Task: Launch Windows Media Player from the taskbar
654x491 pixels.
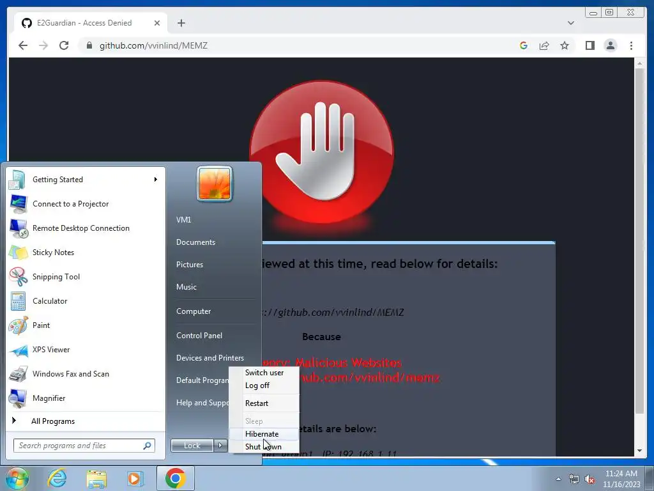Action: coord(135,478)
